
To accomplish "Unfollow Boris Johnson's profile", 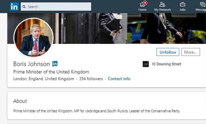I will tap(168, 52).
